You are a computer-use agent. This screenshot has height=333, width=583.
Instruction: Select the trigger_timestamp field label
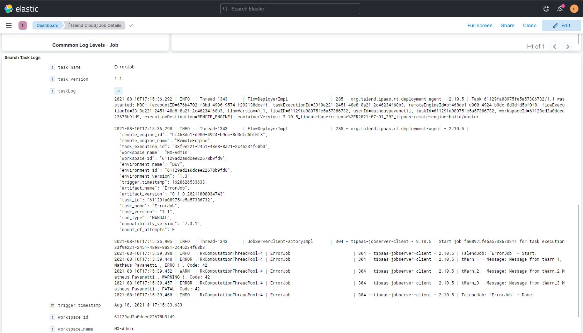(79, 305)
